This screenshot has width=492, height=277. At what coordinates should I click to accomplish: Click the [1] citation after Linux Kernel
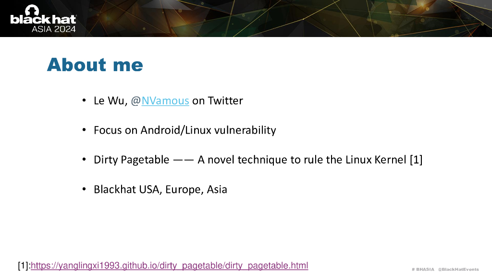(416, 160)
